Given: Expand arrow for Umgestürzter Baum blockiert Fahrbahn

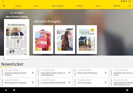Looking at the screenshot, I should [x=33, y=73].
